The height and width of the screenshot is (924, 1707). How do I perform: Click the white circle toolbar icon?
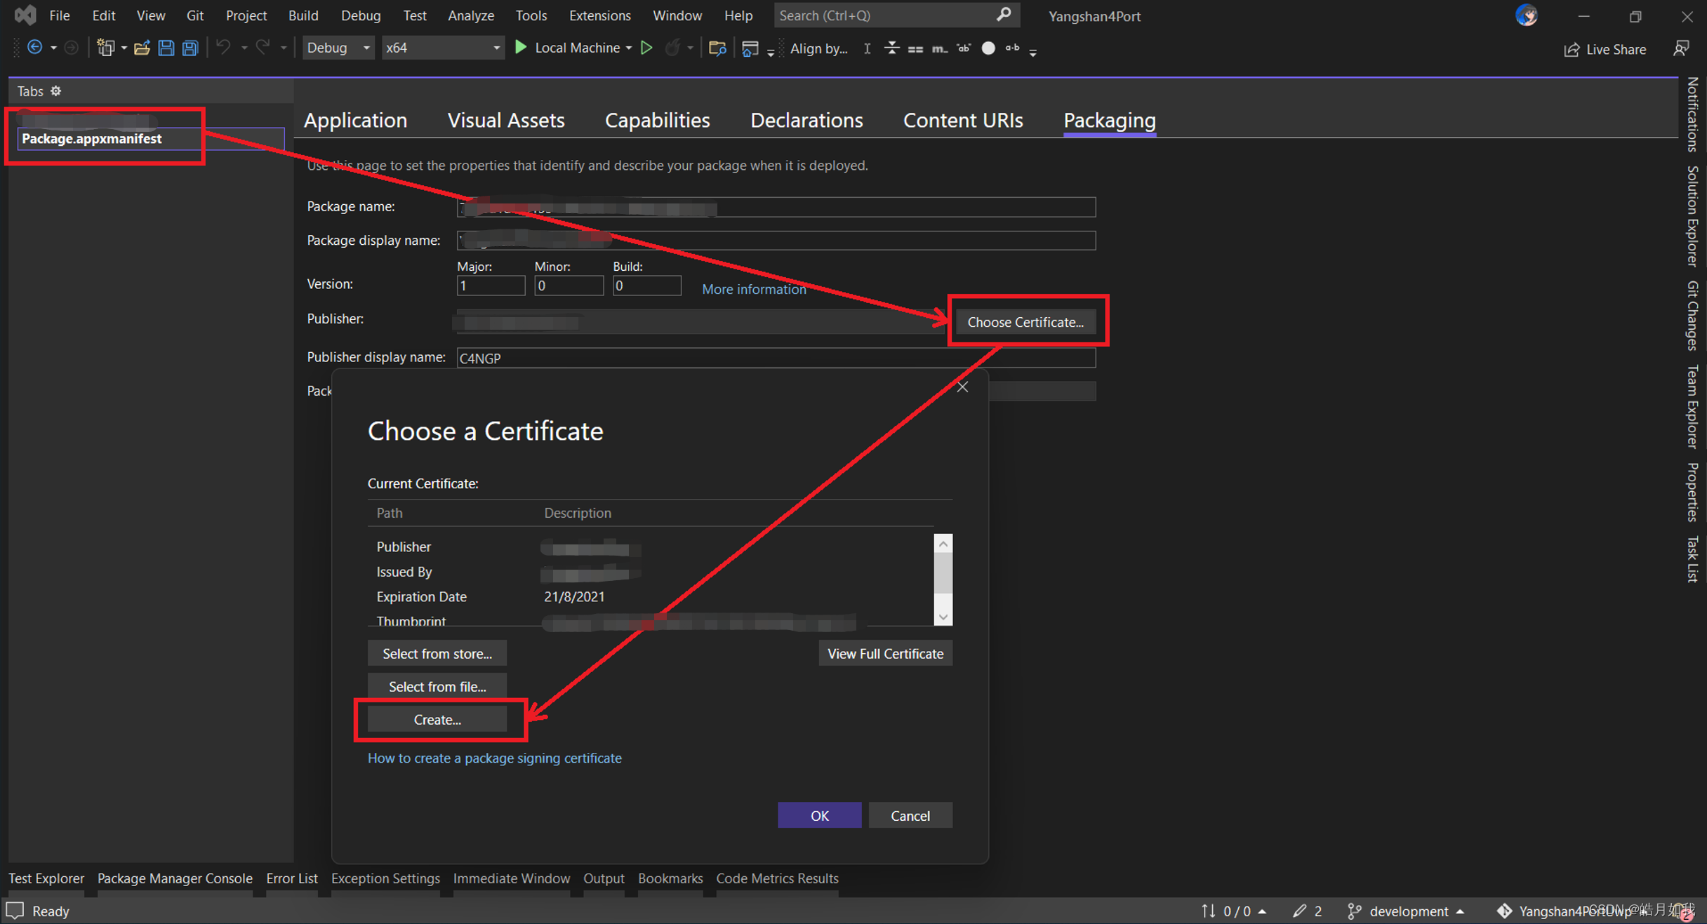[x=988, y=48]
